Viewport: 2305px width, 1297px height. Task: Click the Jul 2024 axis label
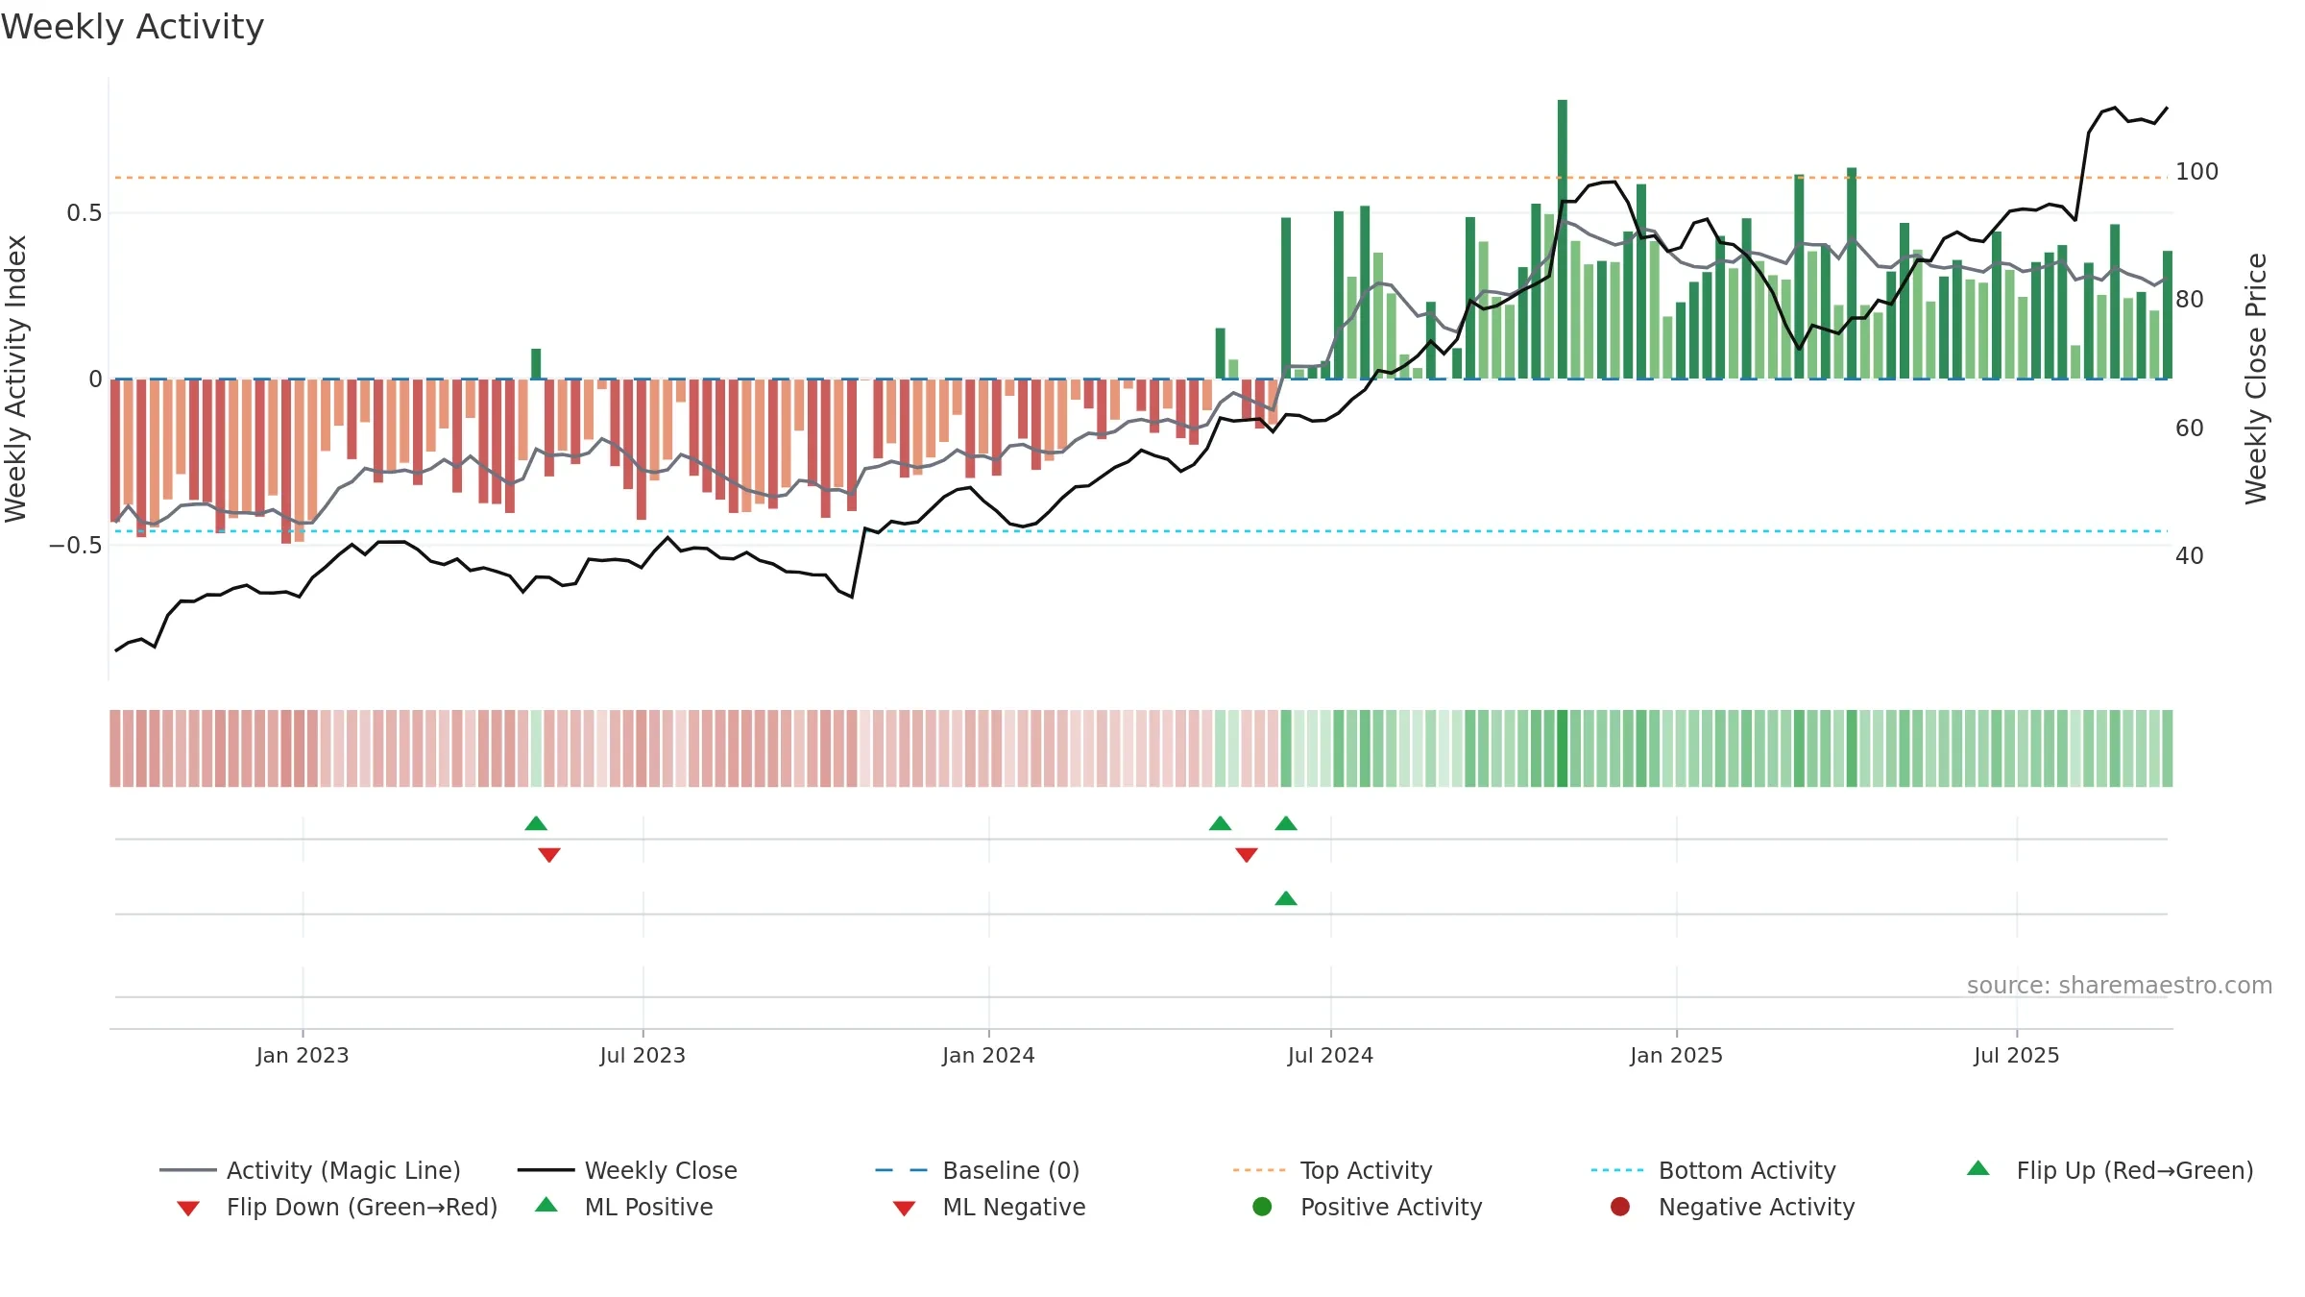[x=1330, y=1056]
